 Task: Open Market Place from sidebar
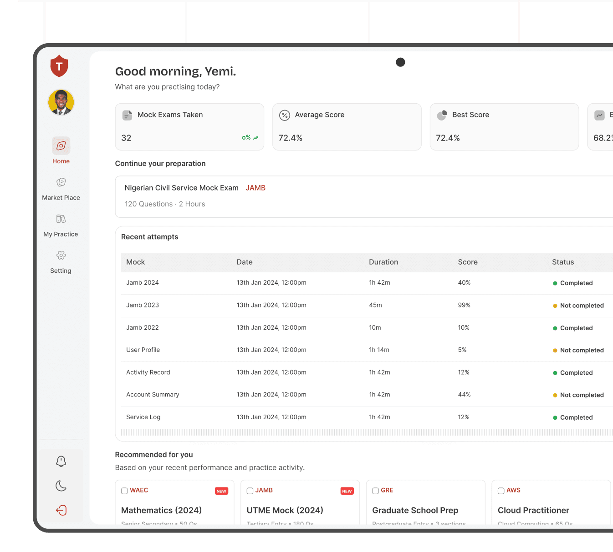pyautogui.click(x=61, y=189)
